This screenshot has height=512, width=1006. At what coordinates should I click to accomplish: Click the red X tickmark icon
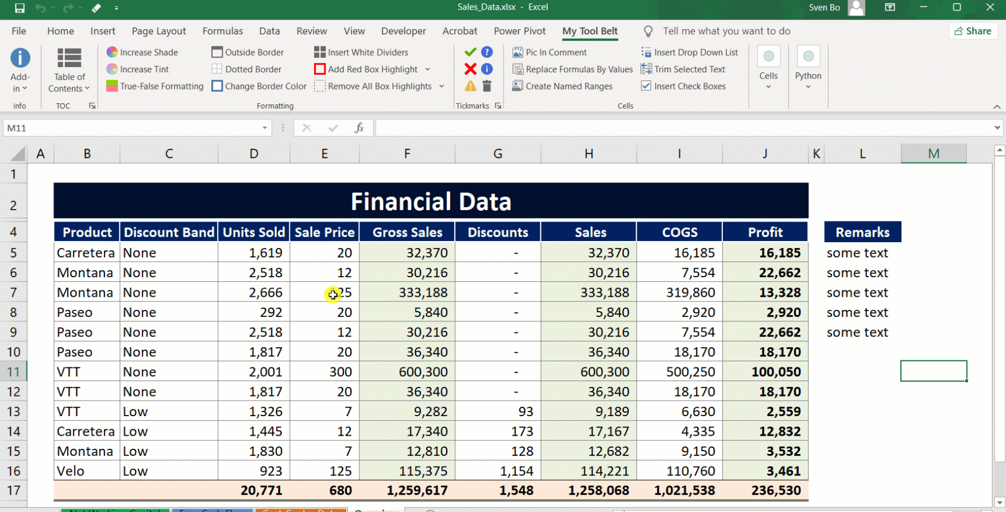(470, 69)
